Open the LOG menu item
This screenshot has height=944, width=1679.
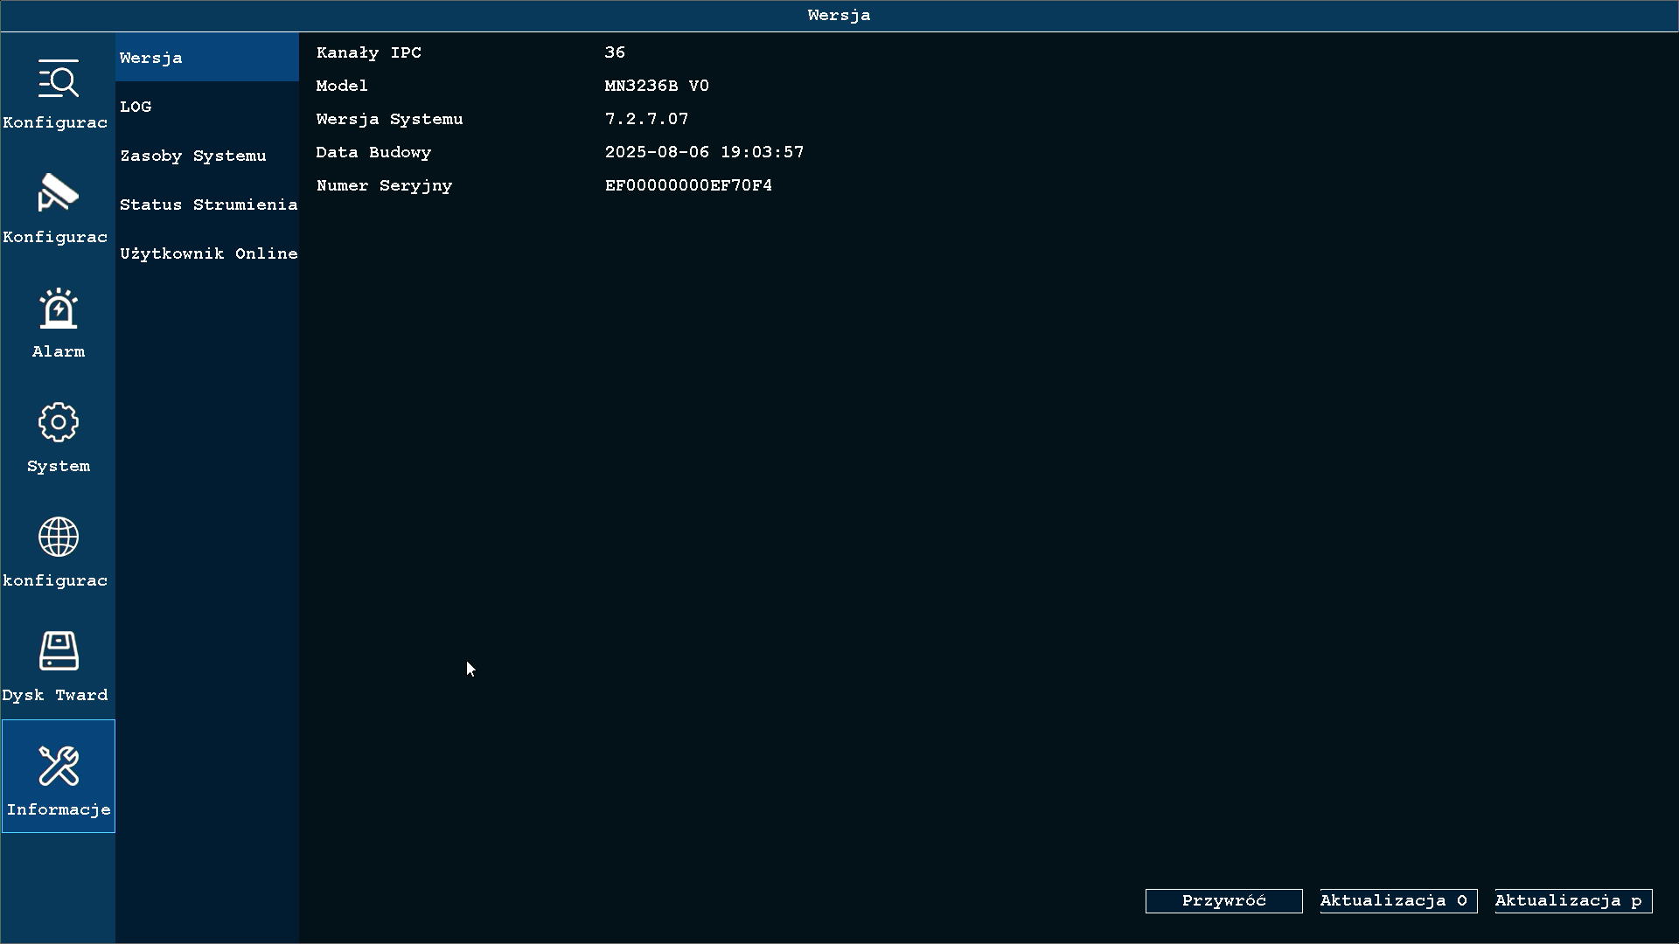(x=207, y=107)
